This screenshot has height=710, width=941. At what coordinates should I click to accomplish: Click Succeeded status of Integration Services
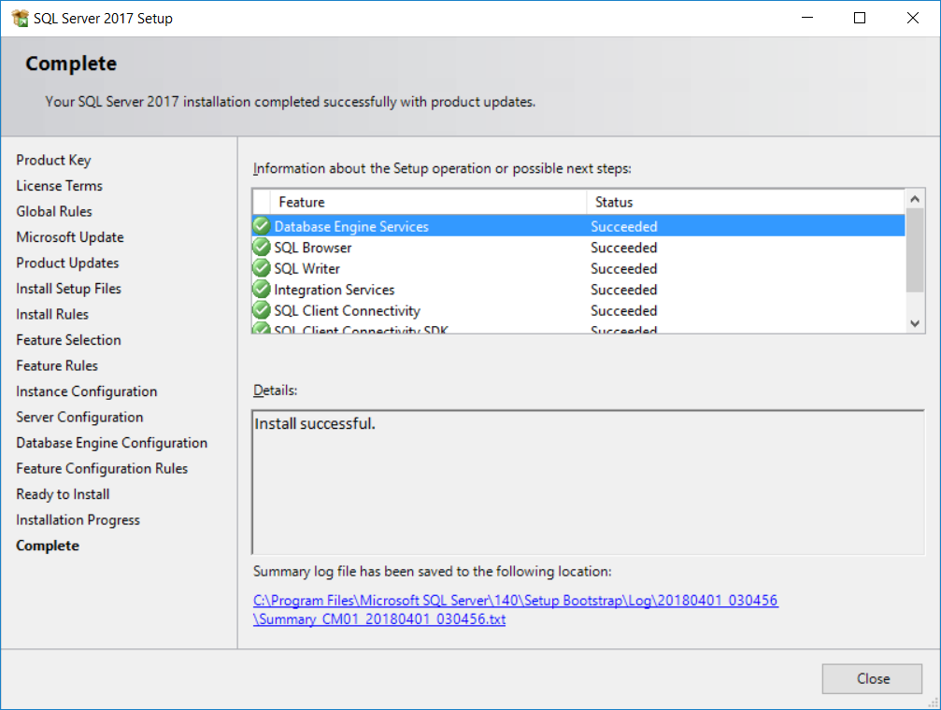(623, 290)
